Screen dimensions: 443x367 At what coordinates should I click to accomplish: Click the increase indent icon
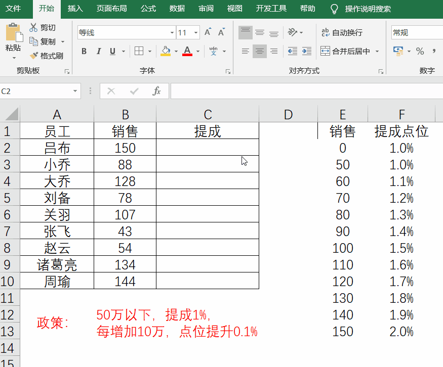click(x=306, y=51)
